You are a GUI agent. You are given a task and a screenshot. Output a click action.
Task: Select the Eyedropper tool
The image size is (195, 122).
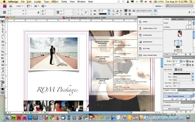2,72
